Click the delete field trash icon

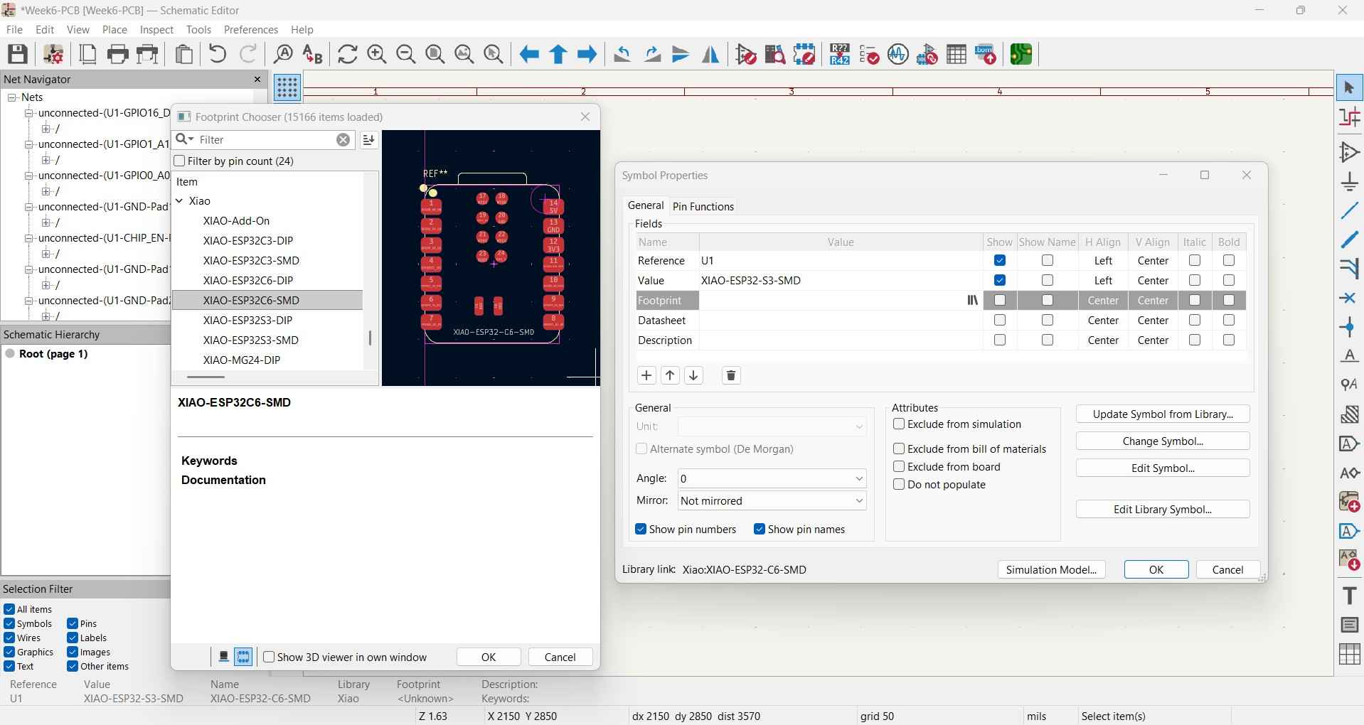731,375
